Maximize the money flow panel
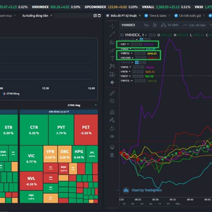Screen dimensions: 212x212 (99, 16)
